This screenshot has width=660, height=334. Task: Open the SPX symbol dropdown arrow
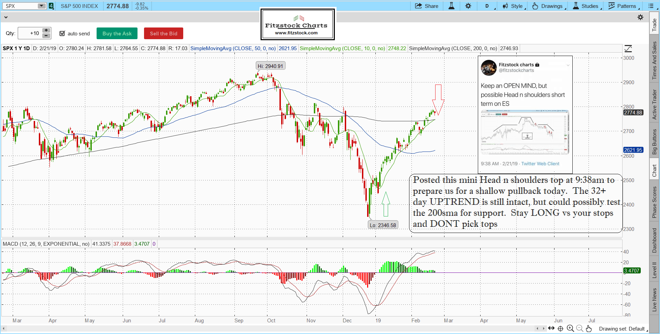point(41,6)
